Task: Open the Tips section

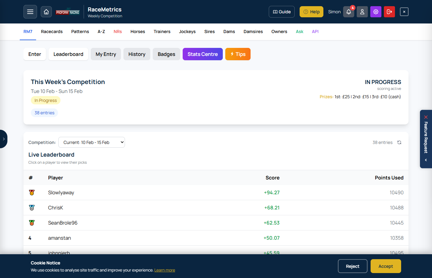Action: click(238, 54)
